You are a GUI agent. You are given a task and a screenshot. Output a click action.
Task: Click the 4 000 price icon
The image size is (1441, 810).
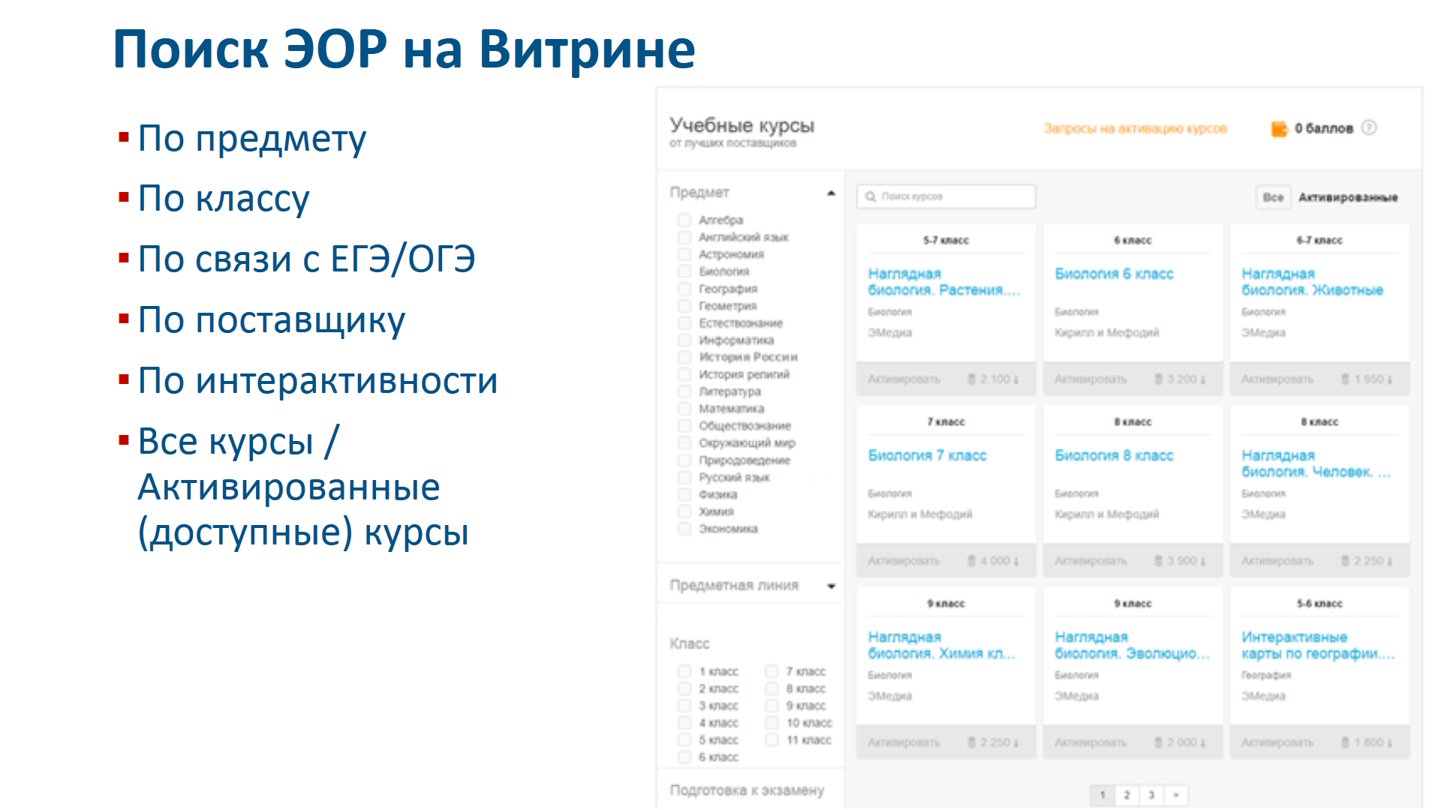point(972,561)
